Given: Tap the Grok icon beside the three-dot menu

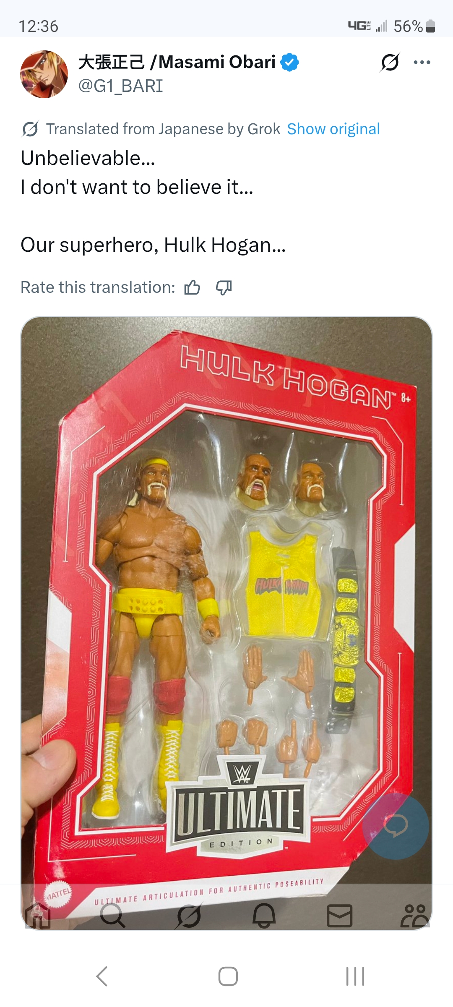Looking at the screenshot, I should 390,63.
